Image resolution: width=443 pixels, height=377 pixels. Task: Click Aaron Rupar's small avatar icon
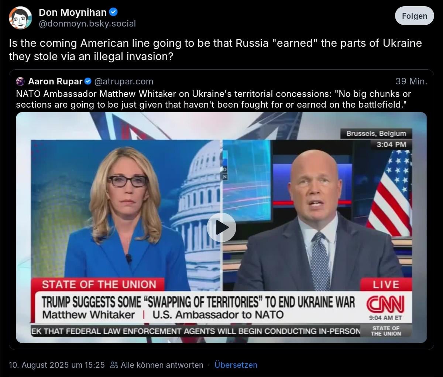click(20, 81)
